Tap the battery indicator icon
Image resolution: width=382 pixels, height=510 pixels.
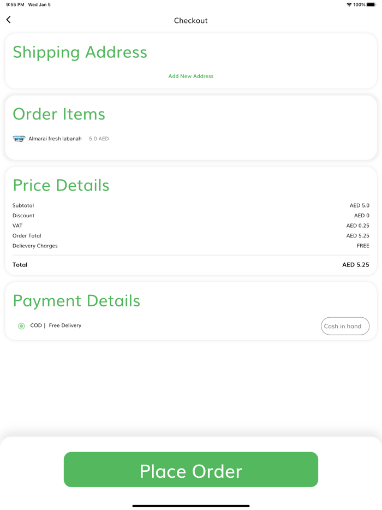click(x=371, y=5)
